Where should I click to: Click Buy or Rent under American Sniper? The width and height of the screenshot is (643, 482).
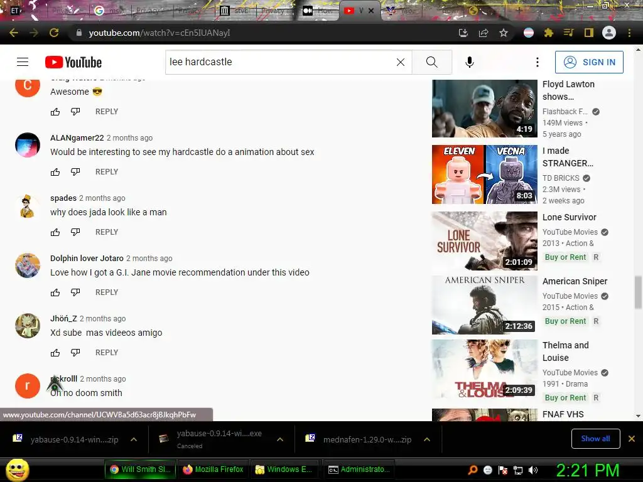[565, 321]
